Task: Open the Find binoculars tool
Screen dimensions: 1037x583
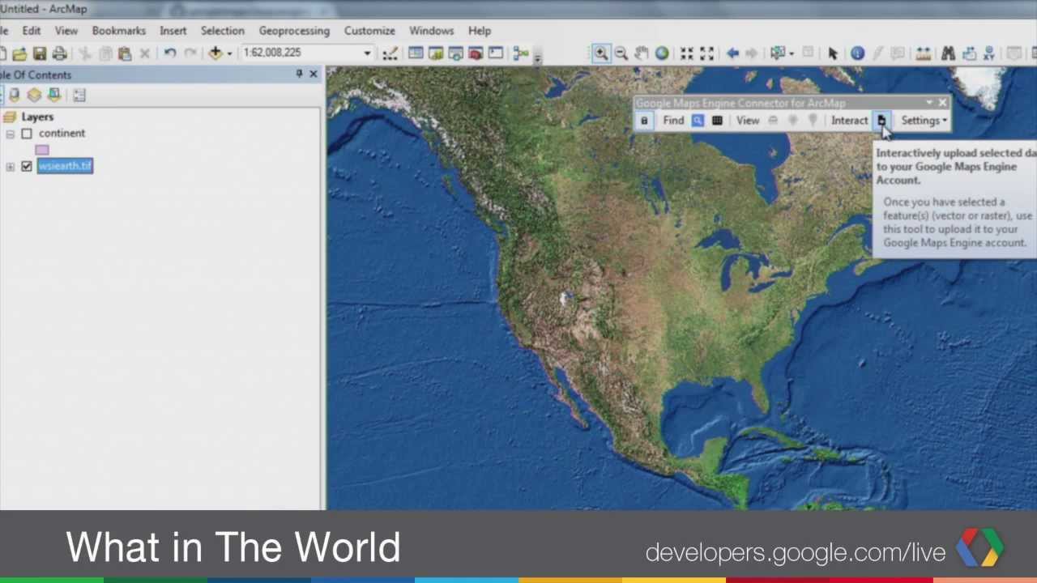Action: tap(948, 53)
